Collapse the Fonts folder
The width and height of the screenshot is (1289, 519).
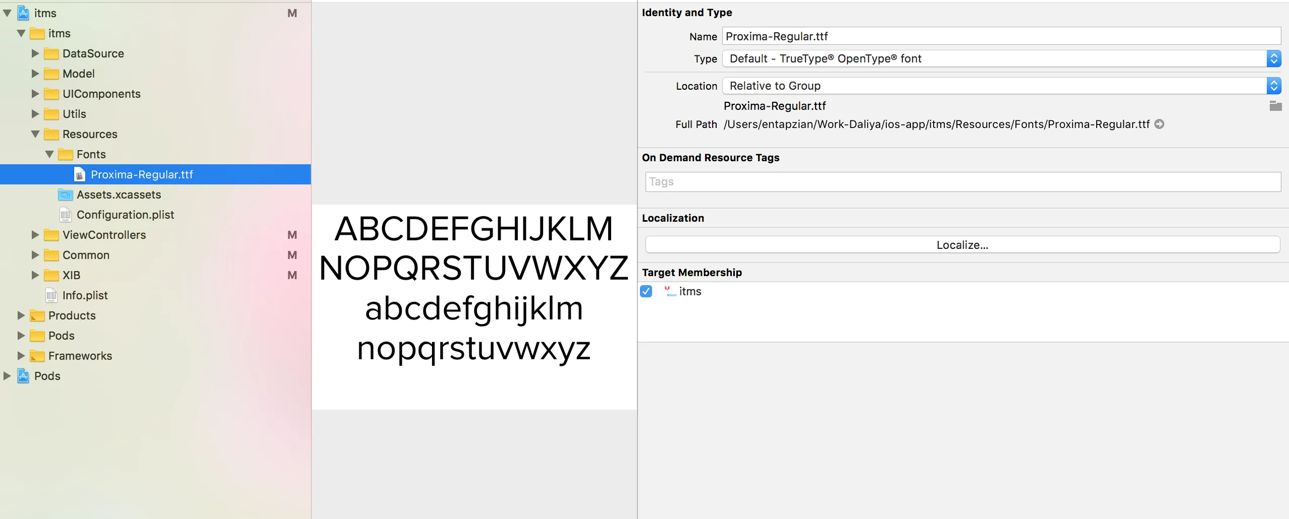(x=49, y=154)
